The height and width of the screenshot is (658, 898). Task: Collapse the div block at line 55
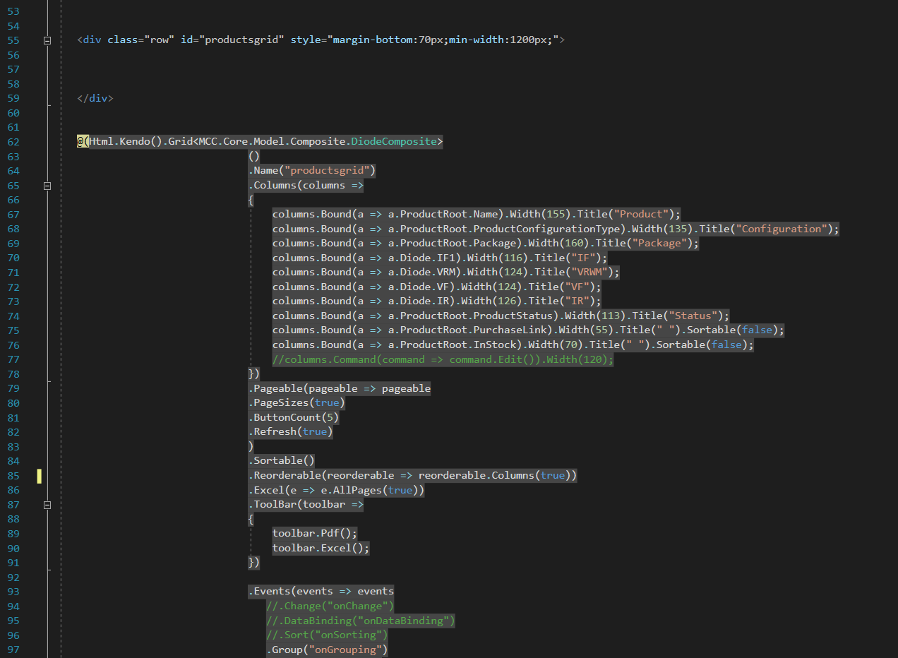coord(47,41)
